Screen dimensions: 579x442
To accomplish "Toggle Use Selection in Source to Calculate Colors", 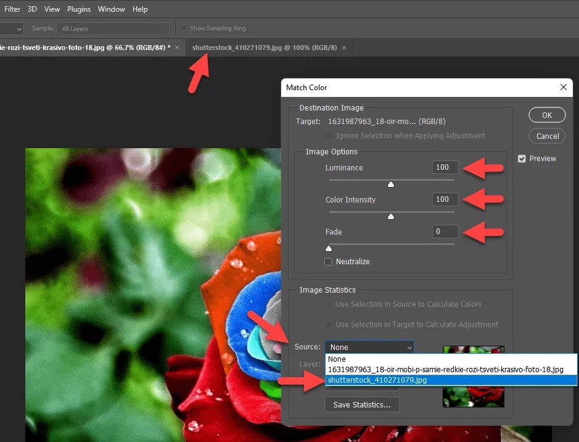I will pyautogui.click(x=328, y=304).
